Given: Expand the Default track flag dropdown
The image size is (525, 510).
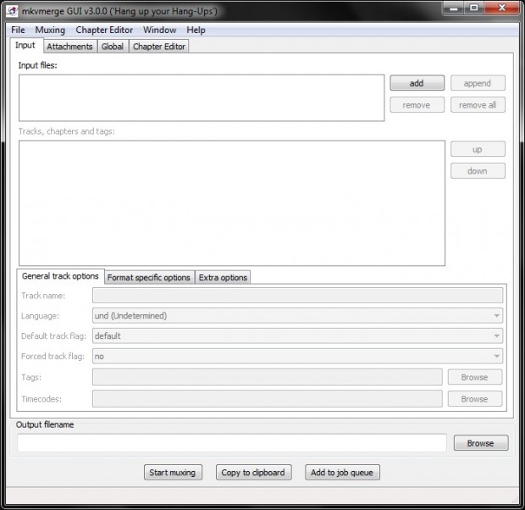Looking at the screenshot, I should click(297, 335).
